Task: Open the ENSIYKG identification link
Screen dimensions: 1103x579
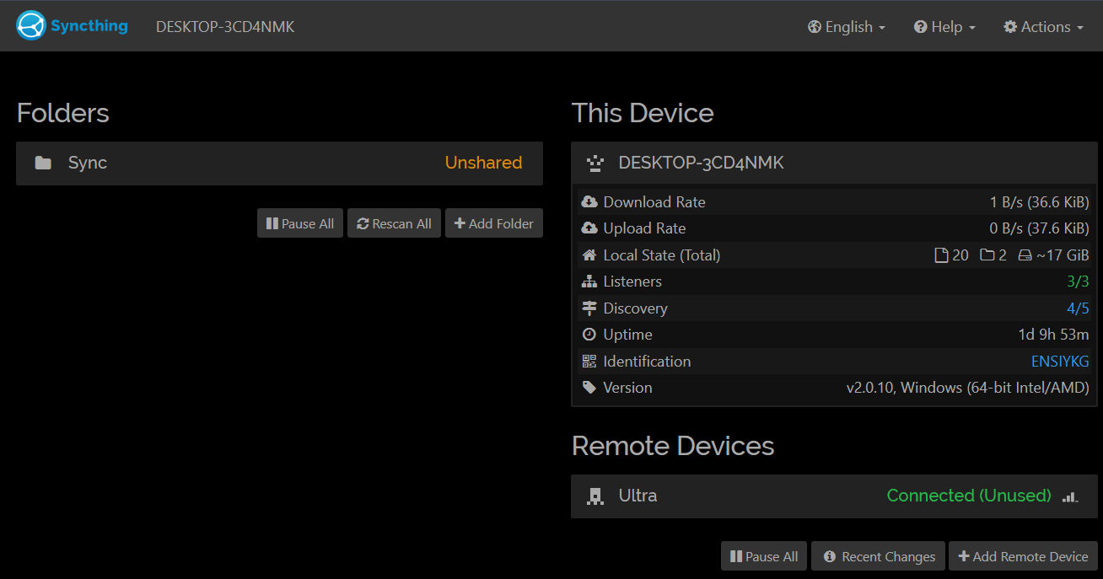Action: click(x=1060, y=362)
